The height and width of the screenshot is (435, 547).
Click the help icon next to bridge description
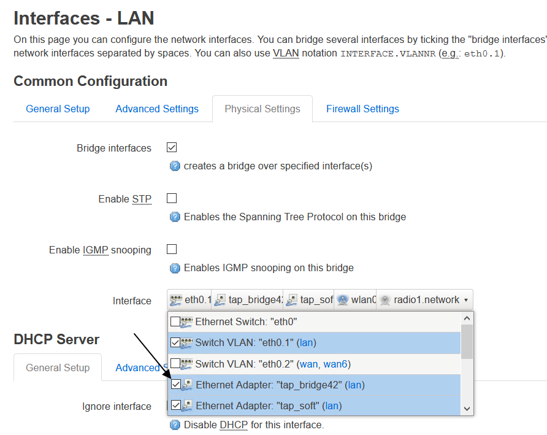175,166
